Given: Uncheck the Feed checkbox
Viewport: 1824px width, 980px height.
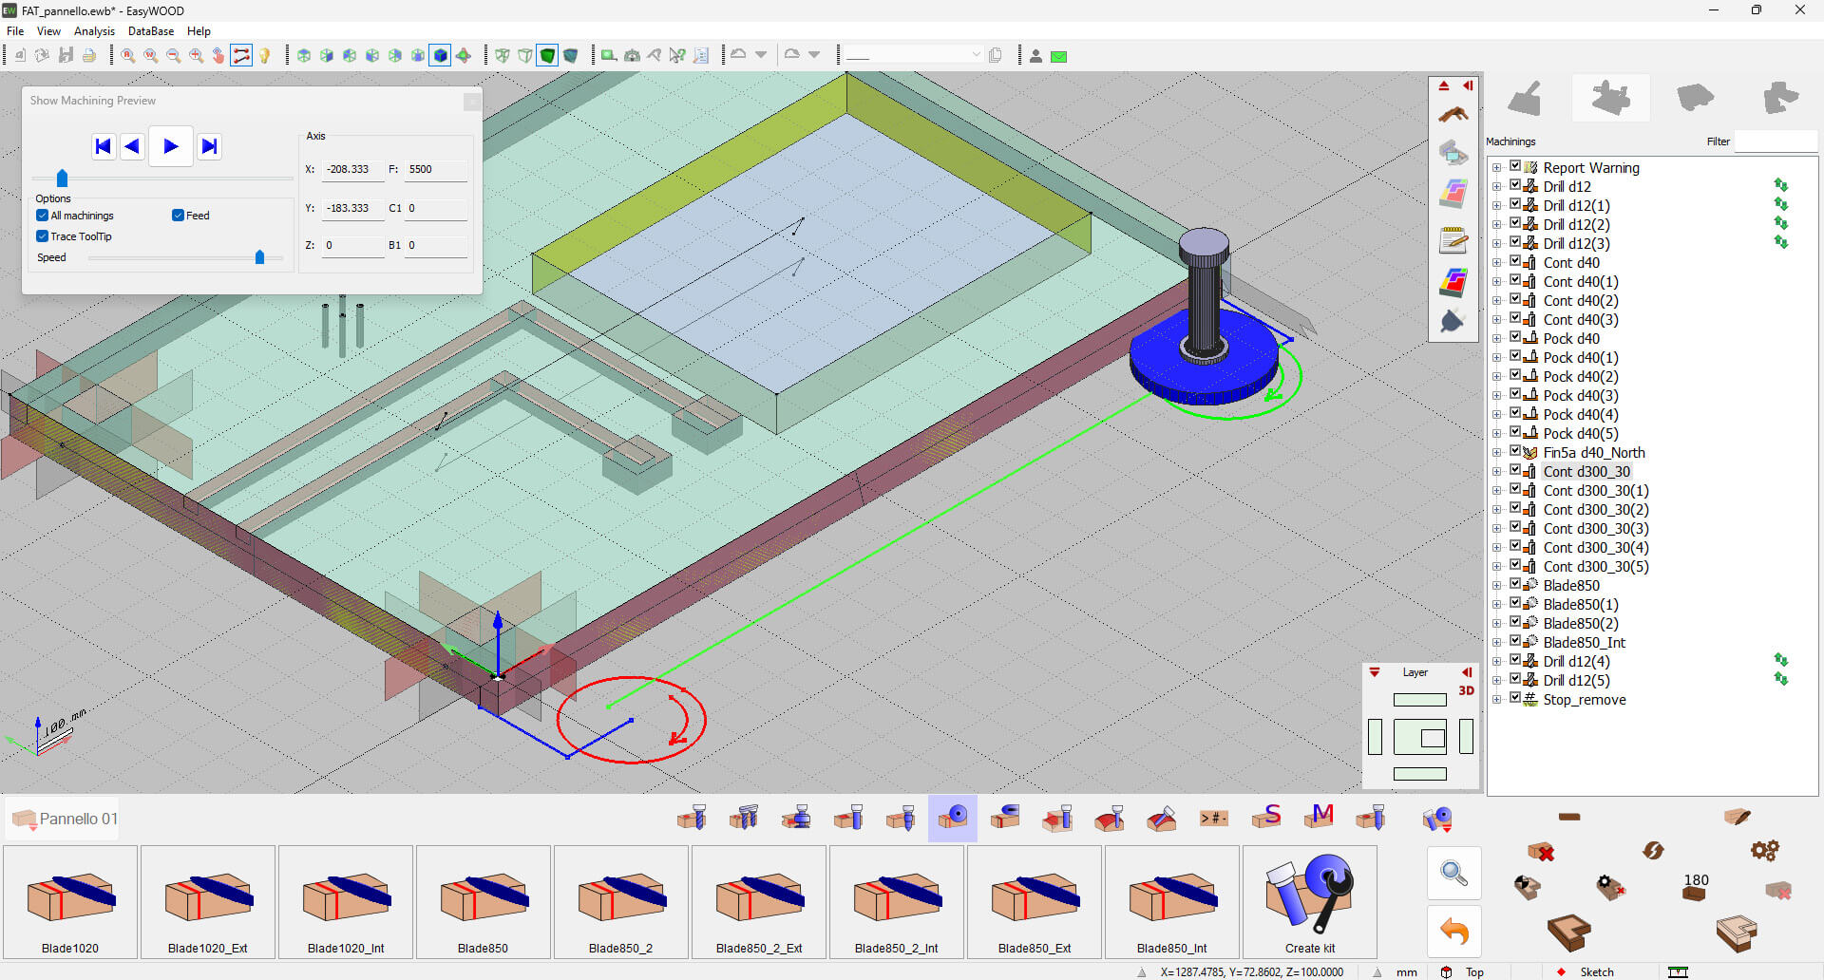Looking at the screenshot, I should pyautogui.click(x=178, y=216).
